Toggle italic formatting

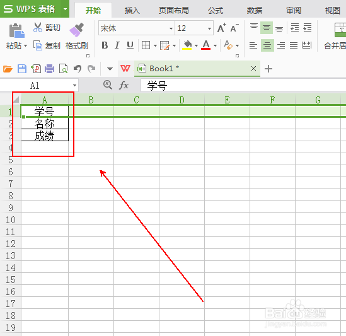[x=117, y=45]
